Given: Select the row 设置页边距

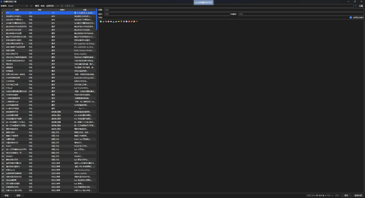Looking at the screenshot, I should point(48,139).
